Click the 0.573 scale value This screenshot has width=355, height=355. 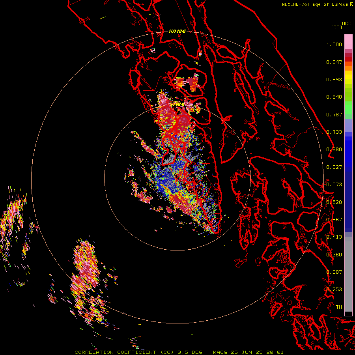(334, 185)
